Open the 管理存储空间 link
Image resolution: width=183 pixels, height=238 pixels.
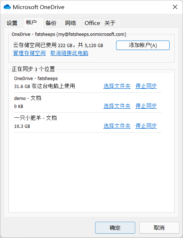tap(29, 53)
